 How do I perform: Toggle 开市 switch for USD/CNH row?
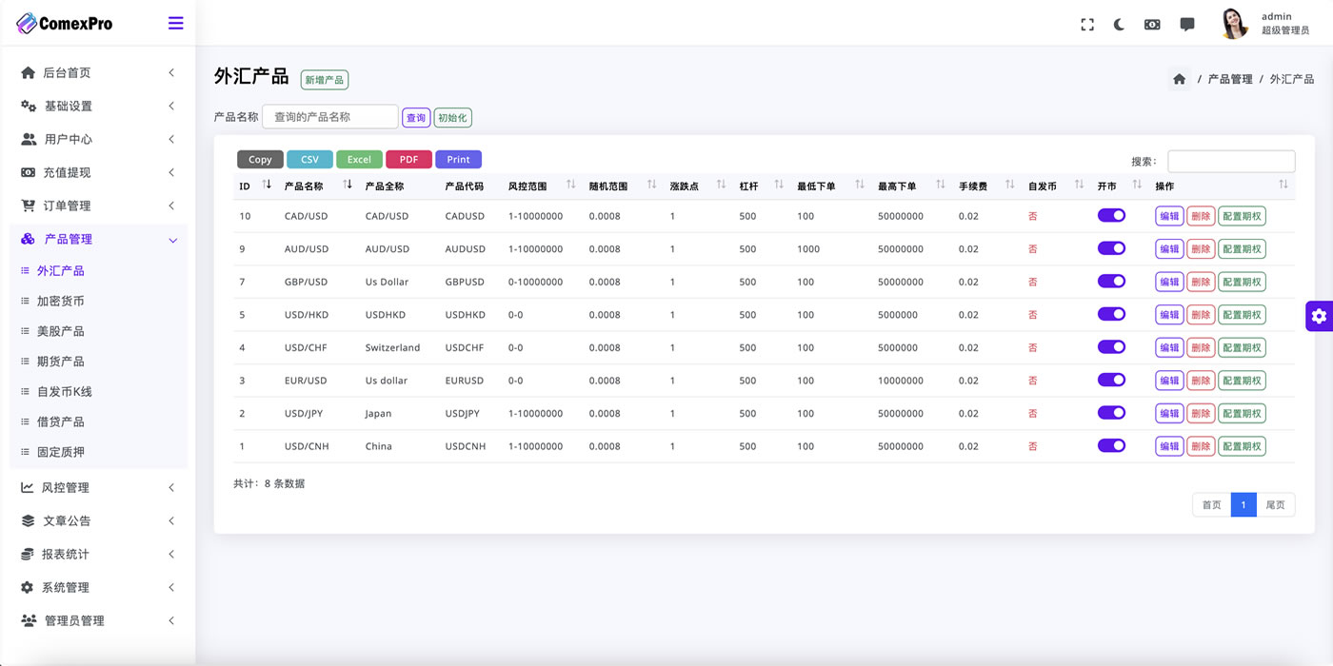tap(1111, 445)
